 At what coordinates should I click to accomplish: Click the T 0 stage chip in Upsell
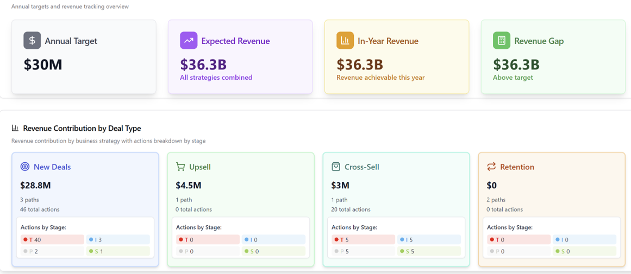coord(208,240)
